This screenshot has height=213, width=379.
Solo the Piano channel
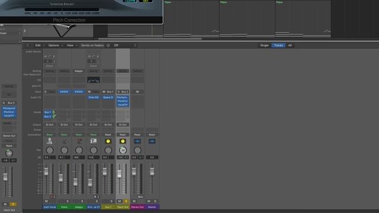68,201
